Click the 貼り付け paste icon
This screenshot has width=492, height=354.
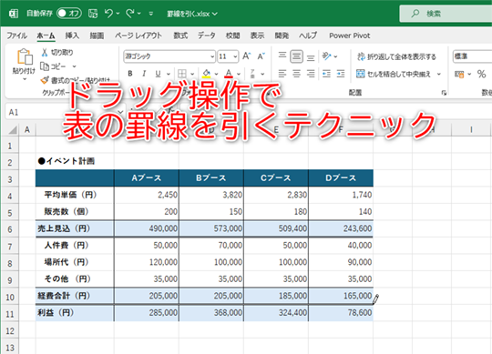pos(25,57)
